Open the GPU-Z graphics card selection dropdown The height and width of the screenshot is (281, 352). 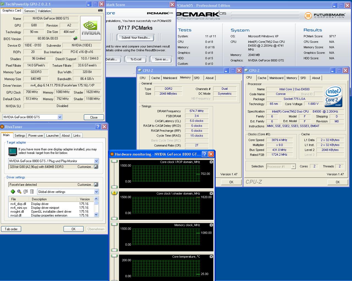click(60, 117)
